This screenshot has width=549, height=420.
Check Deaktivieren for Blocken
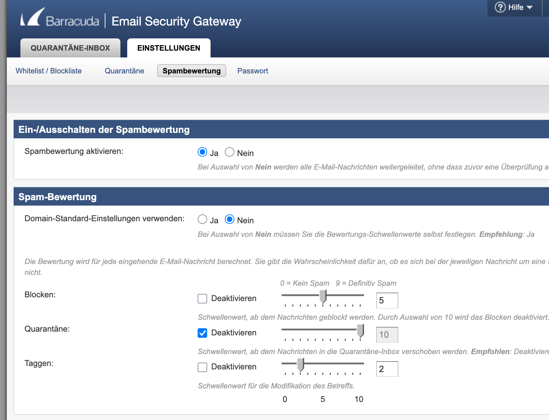tap(202, 299)
